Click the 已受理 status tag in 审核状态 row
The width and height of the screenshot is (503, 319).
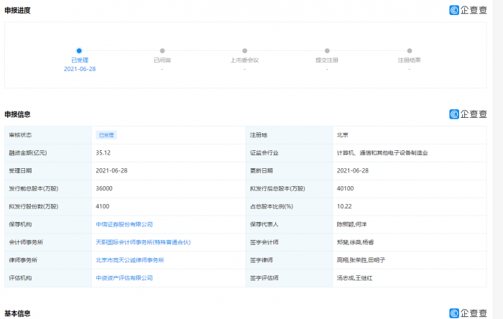[106, 134]
